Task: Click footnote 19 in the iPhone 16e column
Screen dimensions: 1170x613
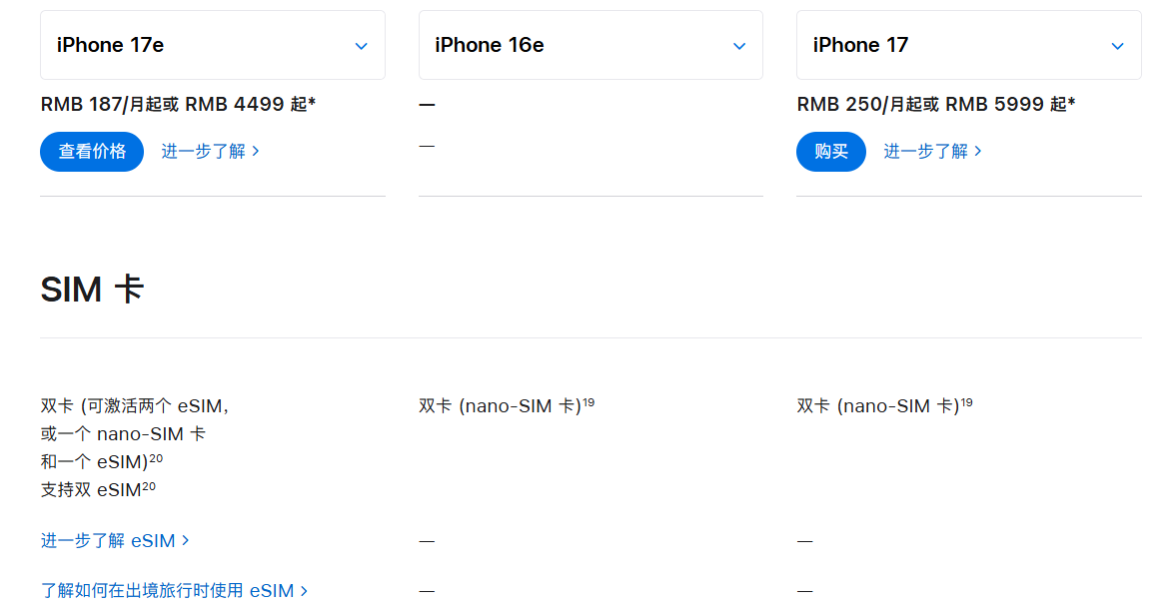Action: [x=588, y=402]
